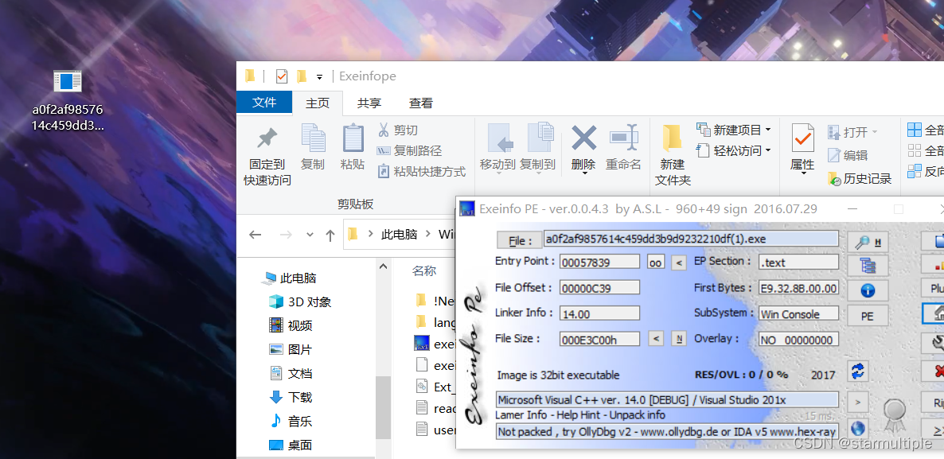Click the wrench tools icon in Exeinfo PE
This screenshot has width=944, height=459.
(x=934, y=343)
